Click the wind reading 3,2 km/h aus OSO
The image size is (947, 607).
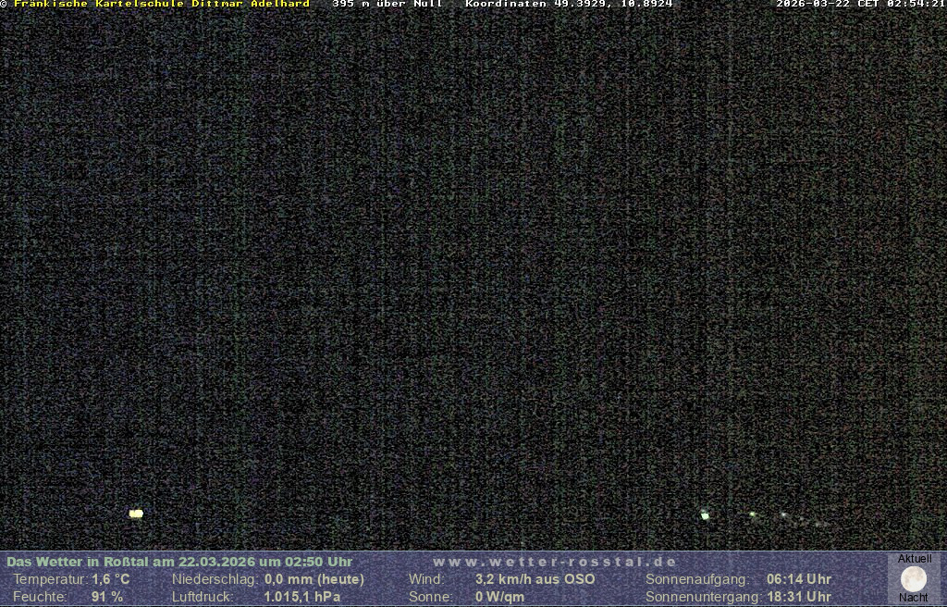(535, 579)
